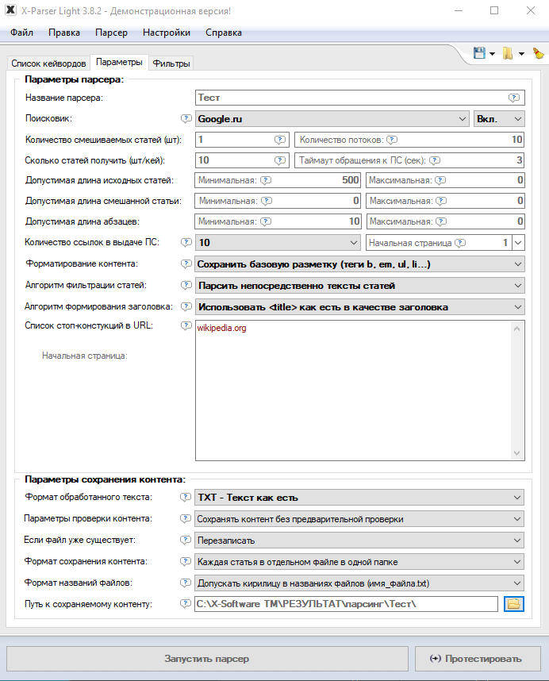
Task: Help icon for исходных статей Максимальная
Action: pos(440,180)
